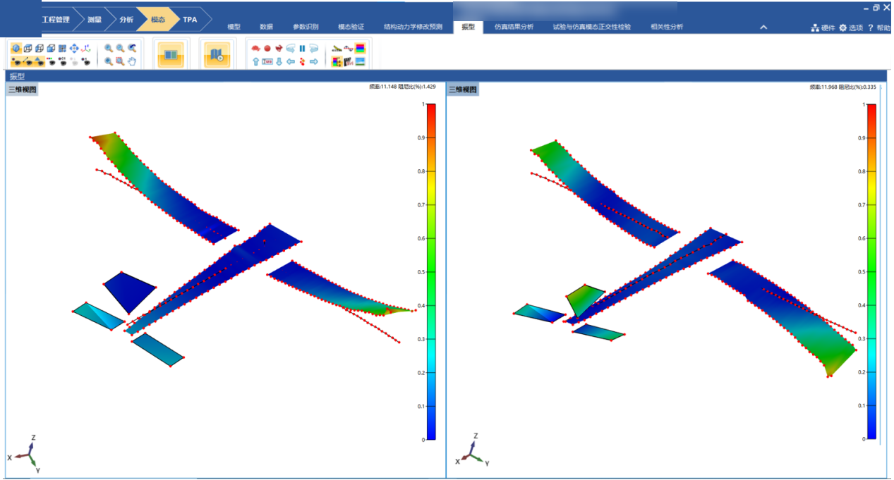
Task: Click the magnifier with blue return arrow
Action: (x=132, y=49)
